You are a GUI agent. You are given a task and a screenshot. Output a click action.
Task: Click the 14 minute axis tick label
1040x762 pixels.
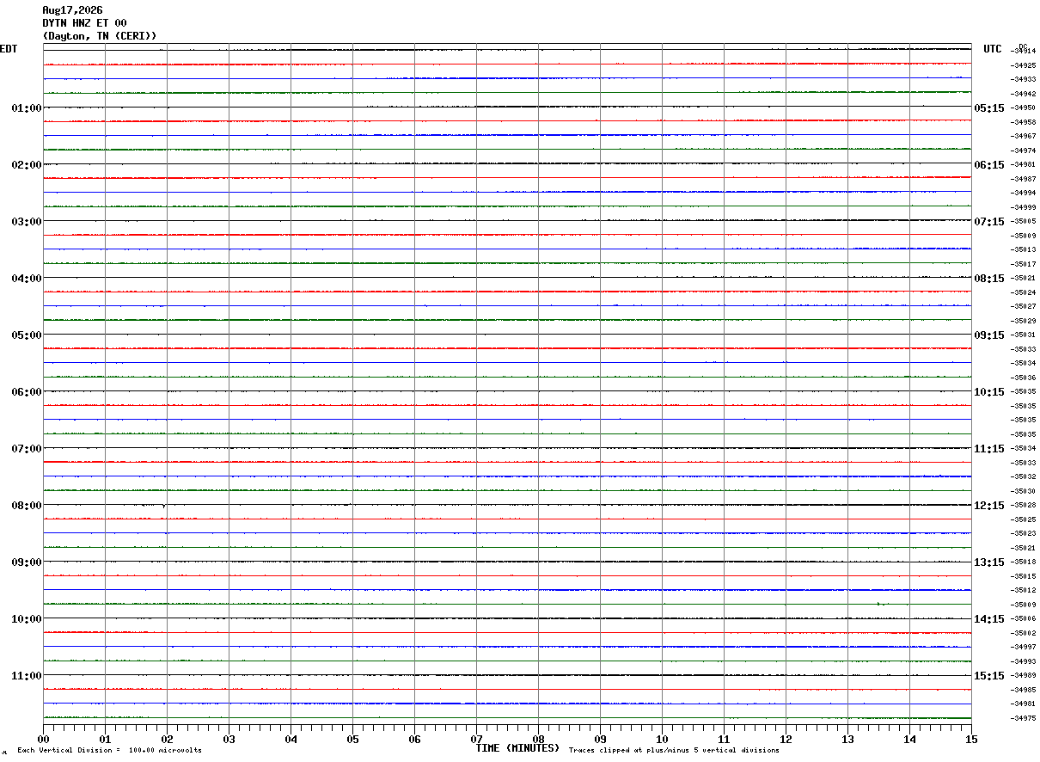(909, 739)
